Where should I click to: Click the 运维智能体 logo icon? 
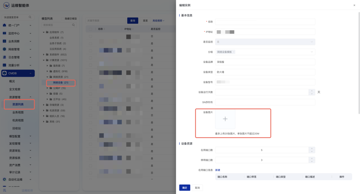[x=6, y=5]
